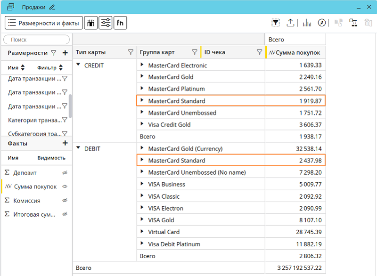Open the bar chart icon in toolbar
The width and height of the screenshot is (377, 276).
pos(307,23)
